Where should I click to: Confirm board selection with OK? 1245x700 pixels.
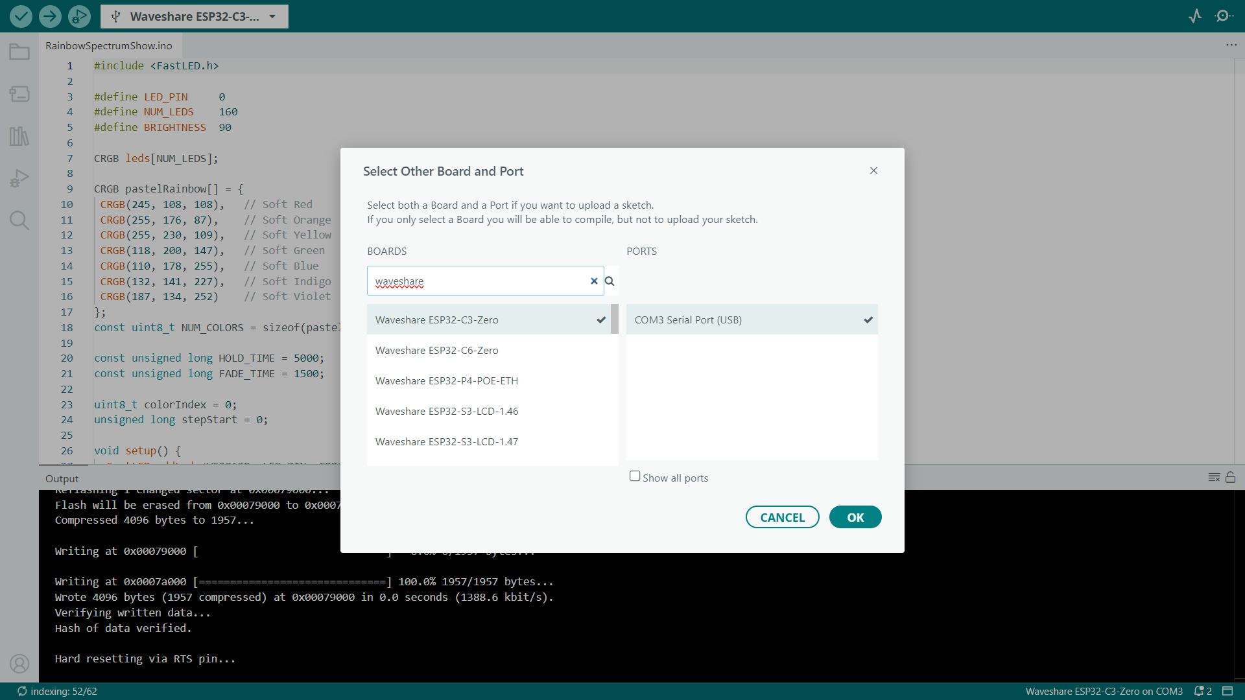click(x=855, y=517)
